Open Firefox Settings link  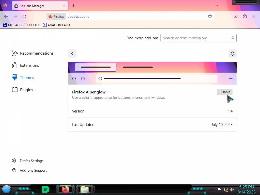(x=28, y=161)
